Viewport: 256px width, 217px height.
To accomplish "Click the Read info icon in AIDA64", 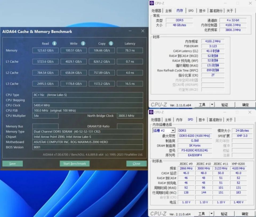I will [x=54, y=43].
